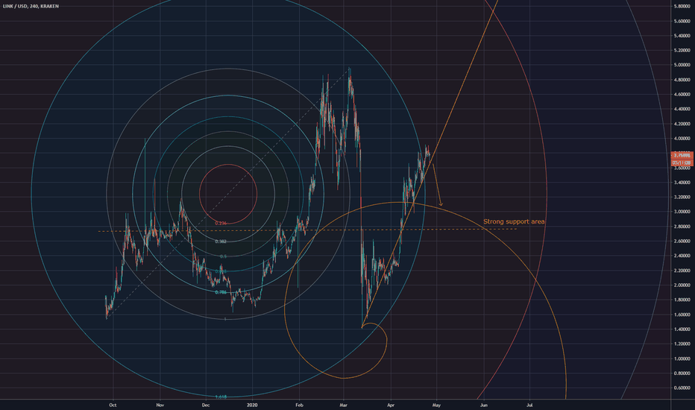Click the Jul label on the time axis
The image size is (695, 410).
click(x=529, y=405)
